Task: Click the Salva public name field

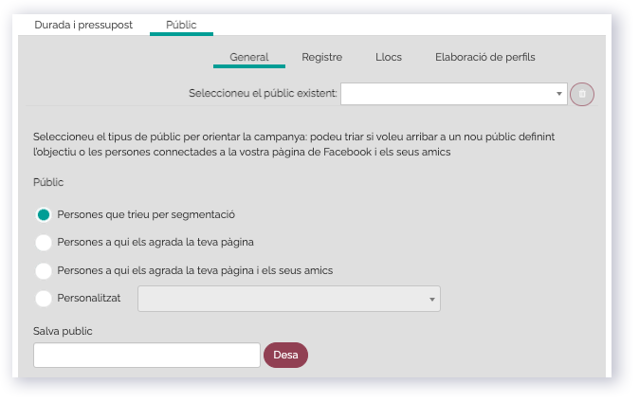Action: tap(147, 355)
